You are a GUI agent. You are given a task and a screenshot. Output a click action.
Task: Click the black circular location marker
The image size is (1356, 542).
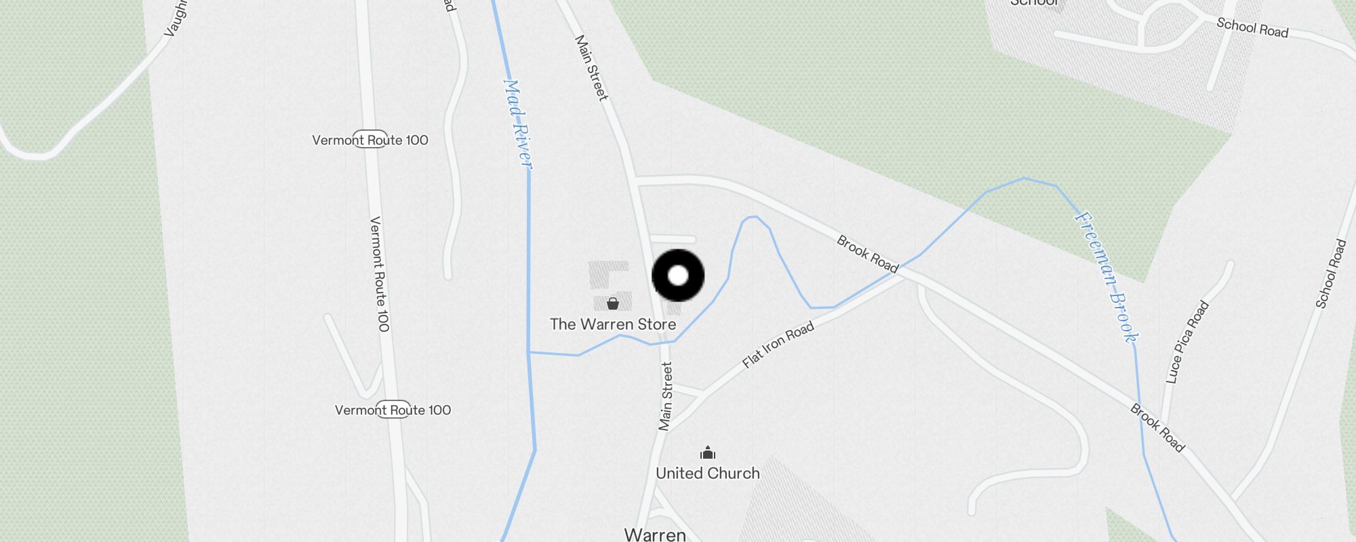point(678,276)
